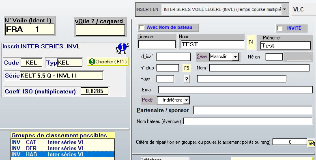Click the Coeff_ISO field showing 0,8285
This screenshot has height=160, width=316.
[95, 91]
